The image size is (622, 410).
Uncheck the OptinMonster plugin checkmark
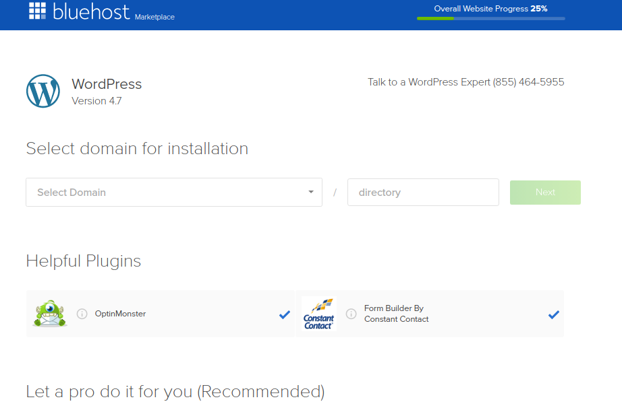[285, 314]
